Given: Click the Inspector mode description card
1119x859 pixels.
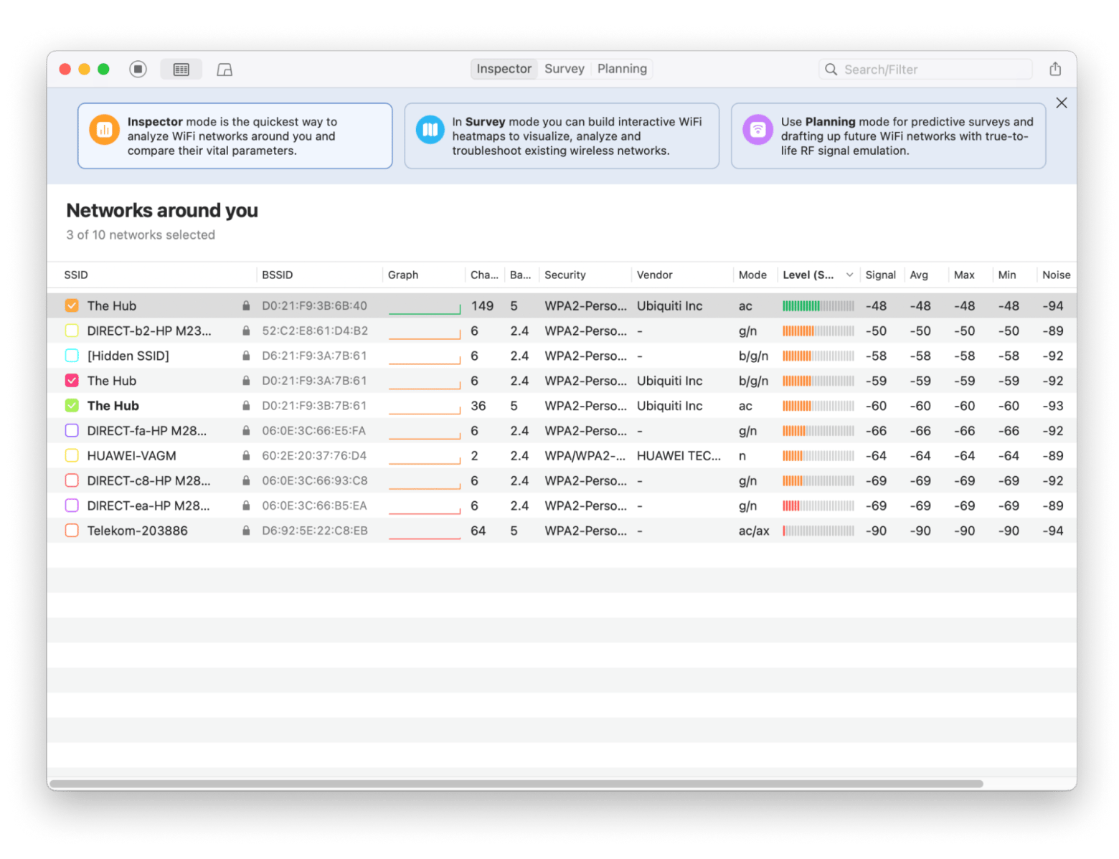Looking at the screenshot, I should tap(235, 136).
